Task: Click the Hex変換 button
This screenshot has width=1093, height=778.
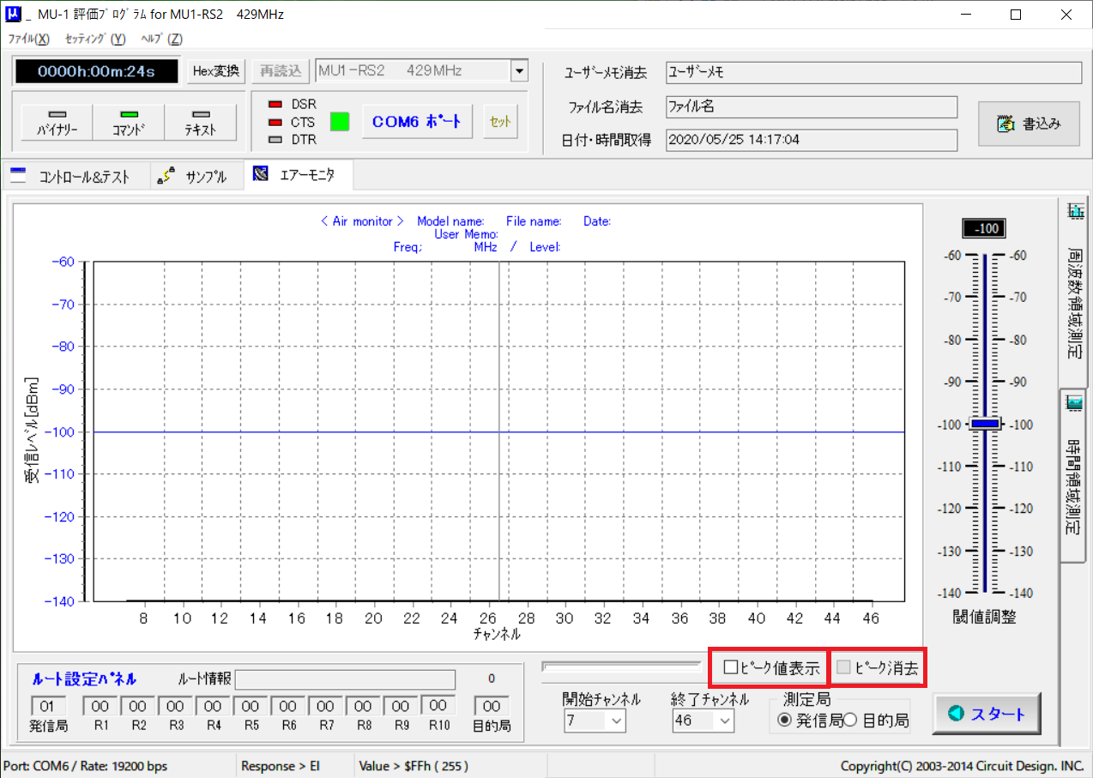Action: (x=218, y=71)
